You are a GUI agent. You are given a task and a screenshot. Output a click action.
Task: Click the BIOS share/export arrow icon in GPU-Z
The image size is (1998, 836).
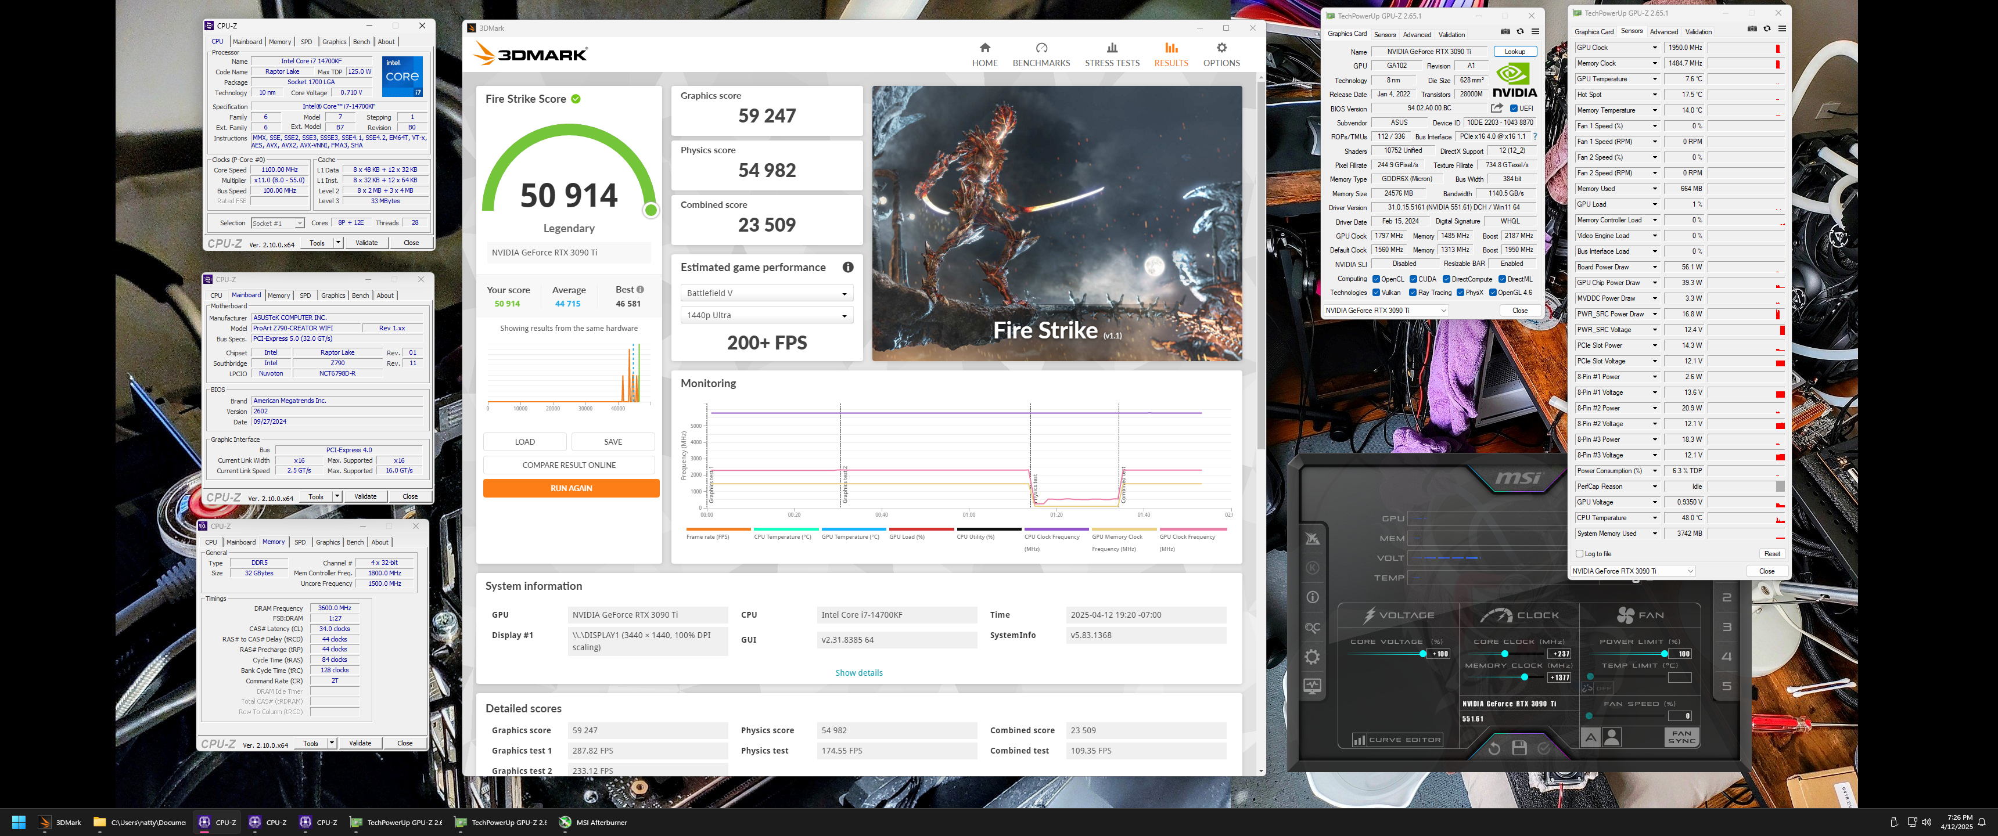[x=1496, y=108]
